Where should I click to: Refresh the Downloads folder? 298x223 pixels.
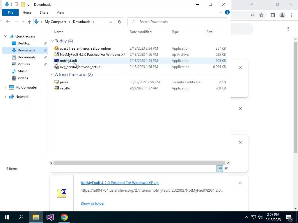(x=120, y=22)
